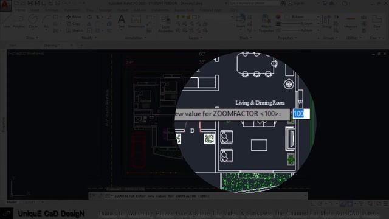The width and height of the screenshot is (389, 219).
Task: Open the Start file tab
Action: [13, 46]
